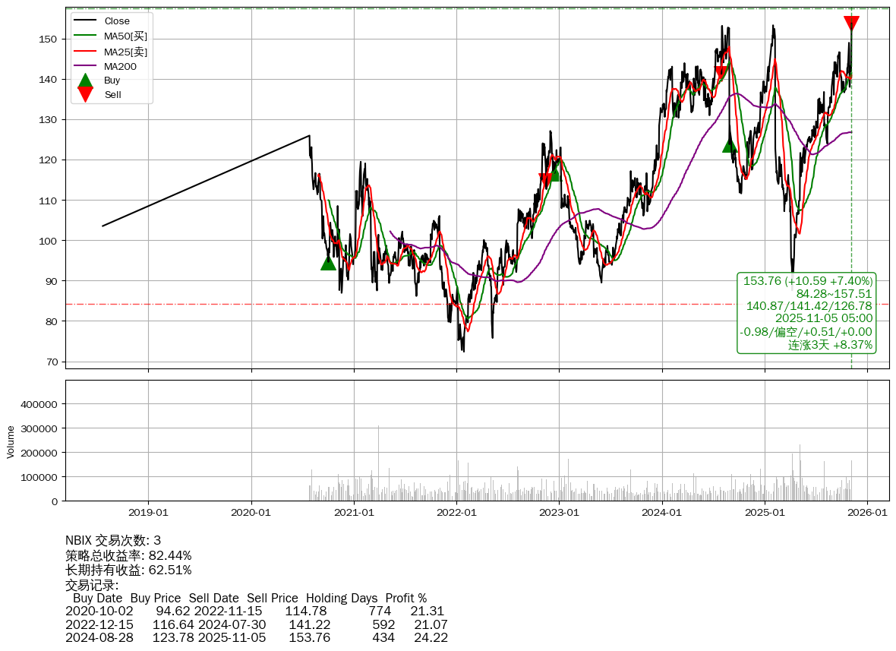Click the green buy marker near 123 in 2024
896x651 pixels.
pyautogui.click(x=730, y=144)
